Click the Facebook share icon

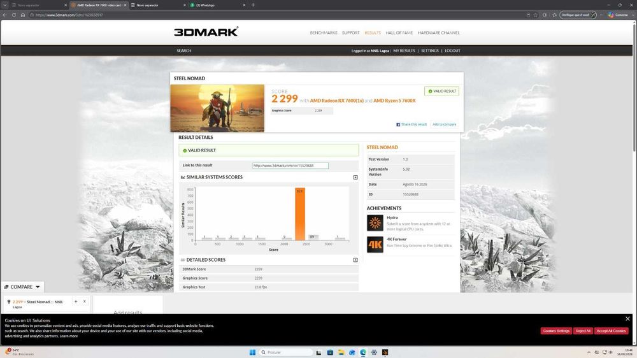[398, 124]
